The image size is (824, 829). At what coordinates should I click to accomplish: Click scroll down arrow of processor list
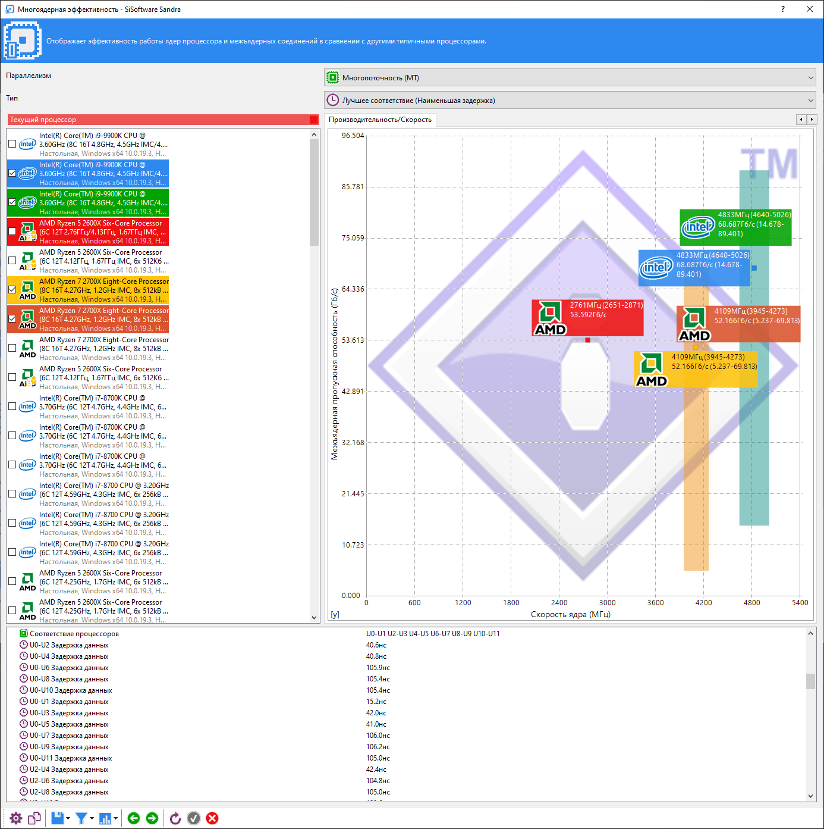pos(314,618)
